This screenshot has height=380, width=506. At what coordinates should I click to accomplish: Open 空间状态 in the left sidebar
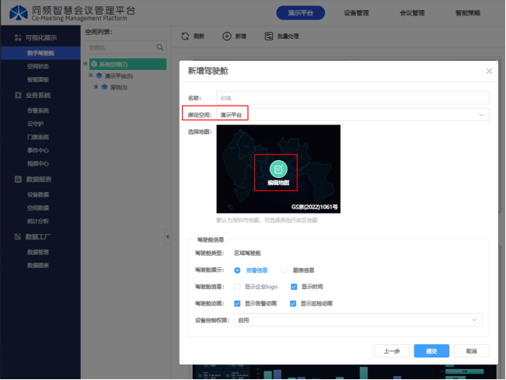(38, 66)
